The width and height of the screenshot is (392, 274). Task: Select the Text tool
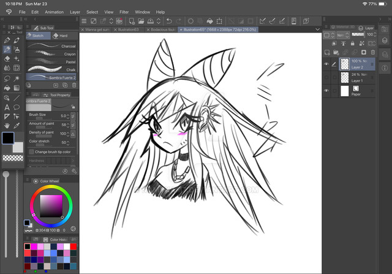pyautogui.click(x=7, y=107)
